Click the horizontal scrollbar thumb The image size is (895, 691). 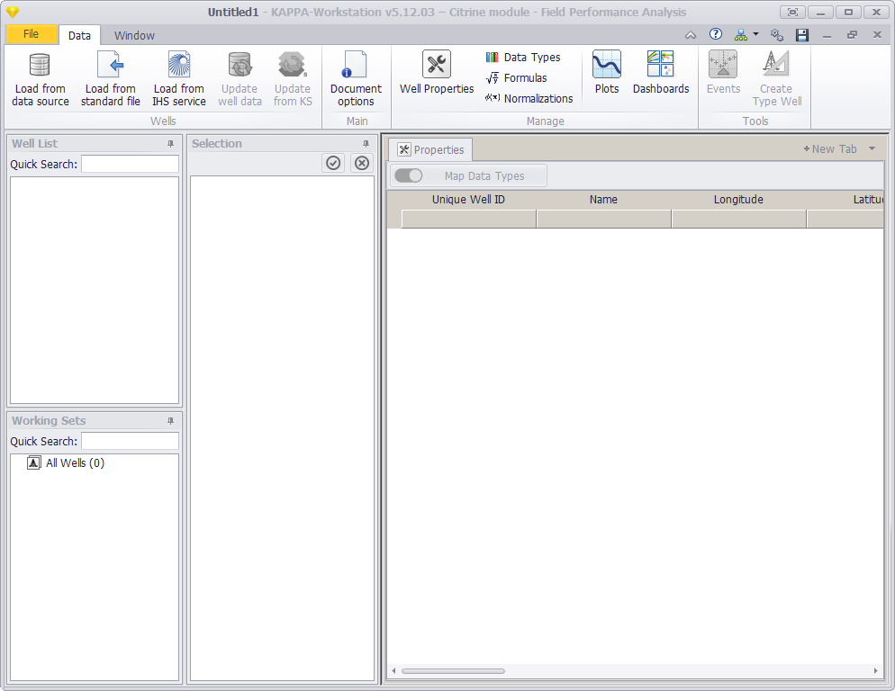pyautogui.click(x=453, y=671)
